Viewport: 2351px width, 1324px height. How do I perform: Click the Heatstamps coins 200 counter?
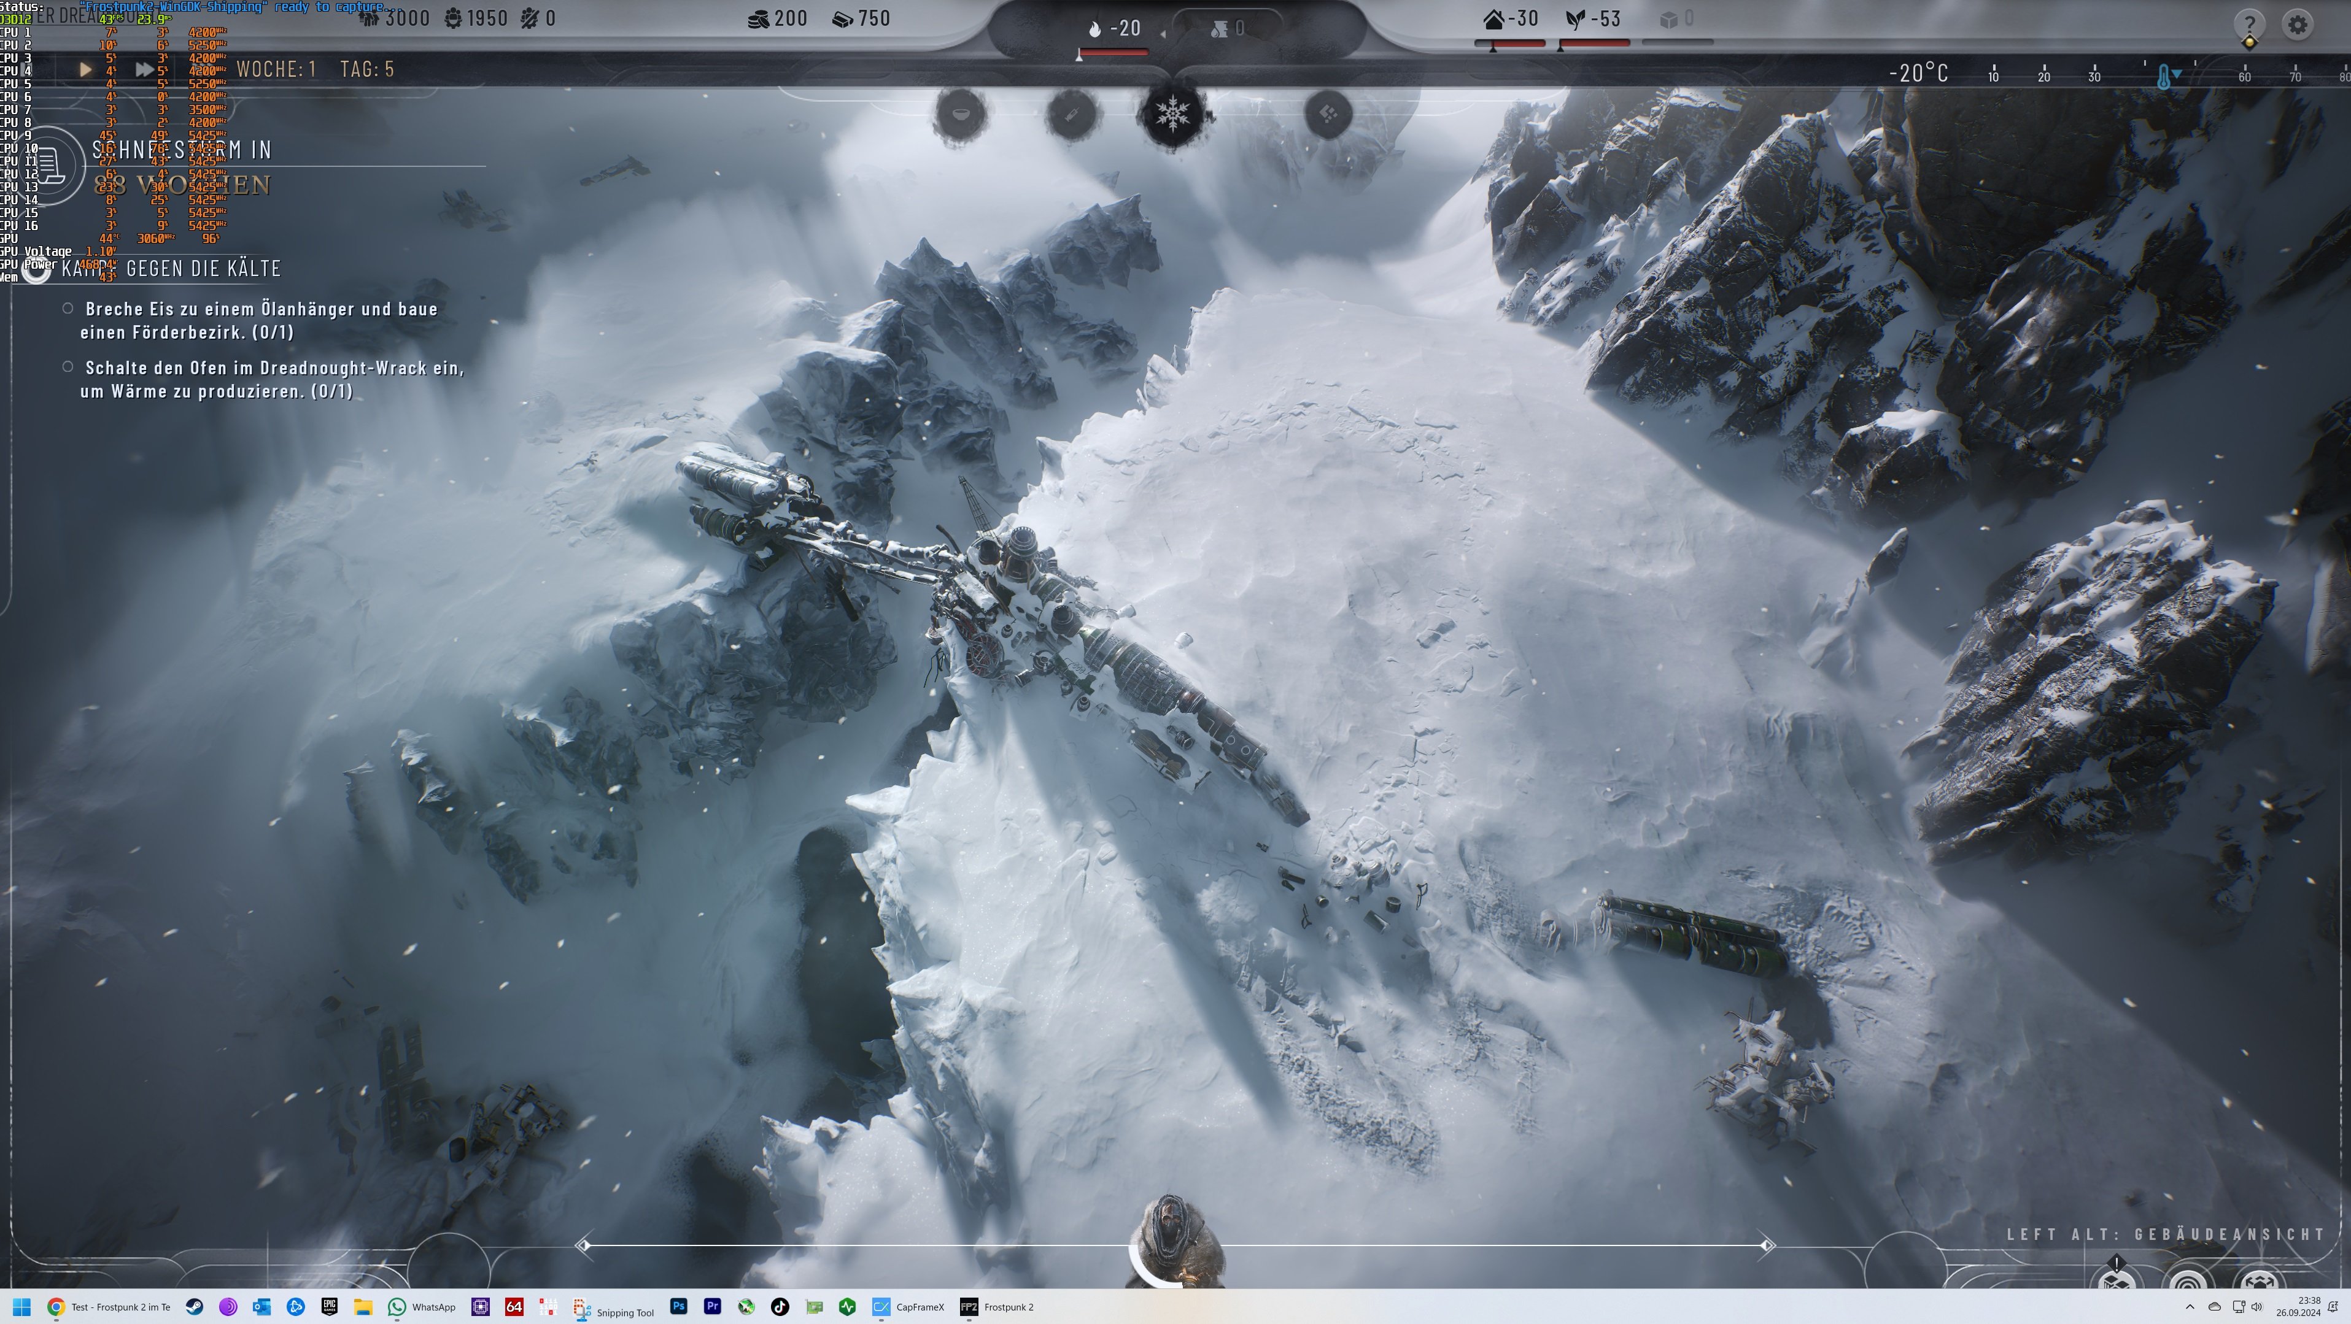point(778,18)
